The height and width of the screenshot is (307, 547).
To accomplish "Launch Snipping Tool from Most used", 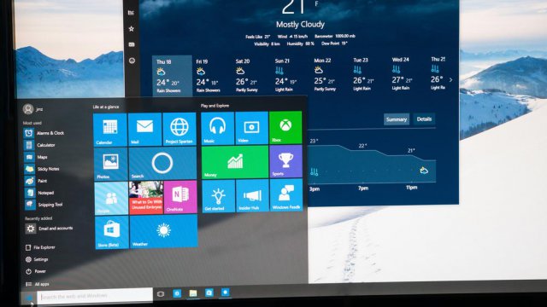I will (44, 205).
